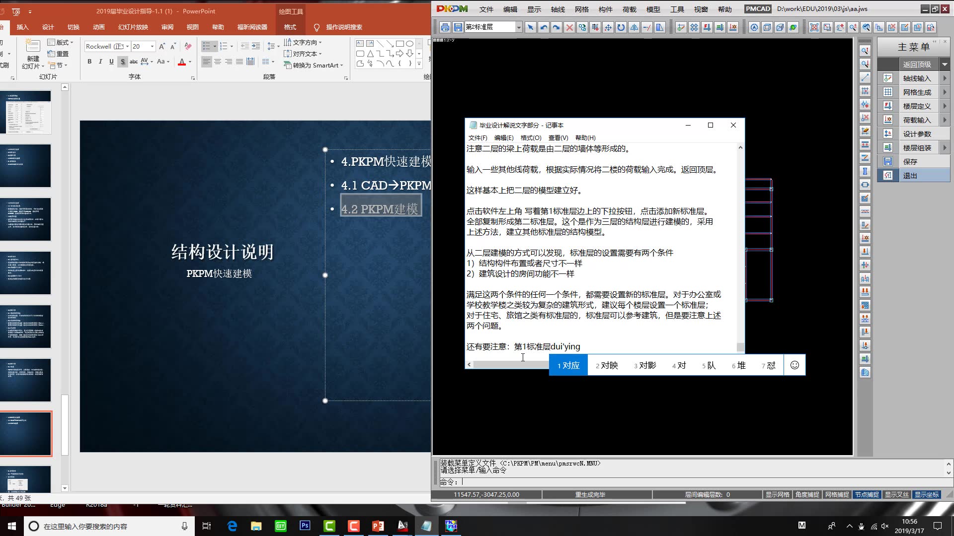Screen dimensions: 954x536
Task: Toggle 节点捕捉 in PKPM status bar
Action: (x=867, y=495)
